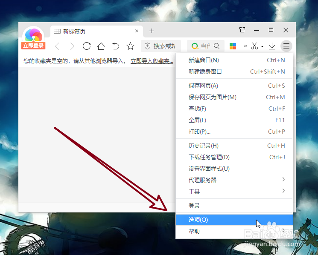The width and height of the screenshot is (318, 255).
Task: Select the 新标签页 tab
Action: 96,32
